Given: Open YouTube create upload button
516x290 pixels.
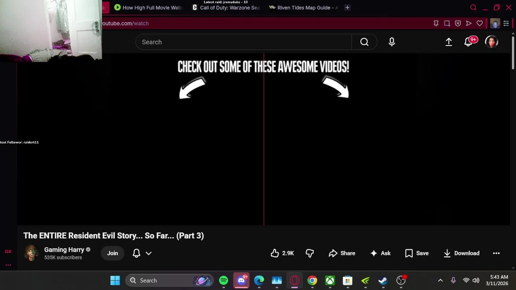Looking at the screenshot, I should tap(449, 42).
